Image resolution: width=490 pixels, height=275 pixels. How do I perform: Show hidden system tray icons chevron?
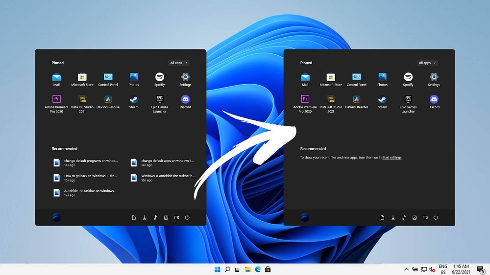[x=406, y=269]
